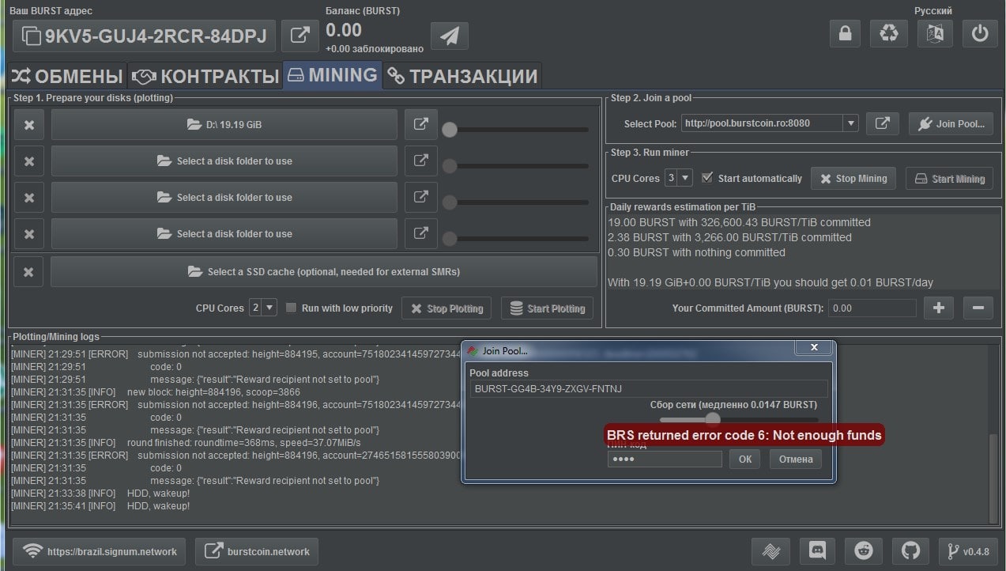
Task: Click the Pool address field in Join Pool dialog
Action: 649,388
